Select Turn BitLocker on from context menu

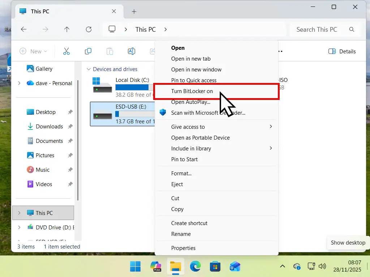192,91
